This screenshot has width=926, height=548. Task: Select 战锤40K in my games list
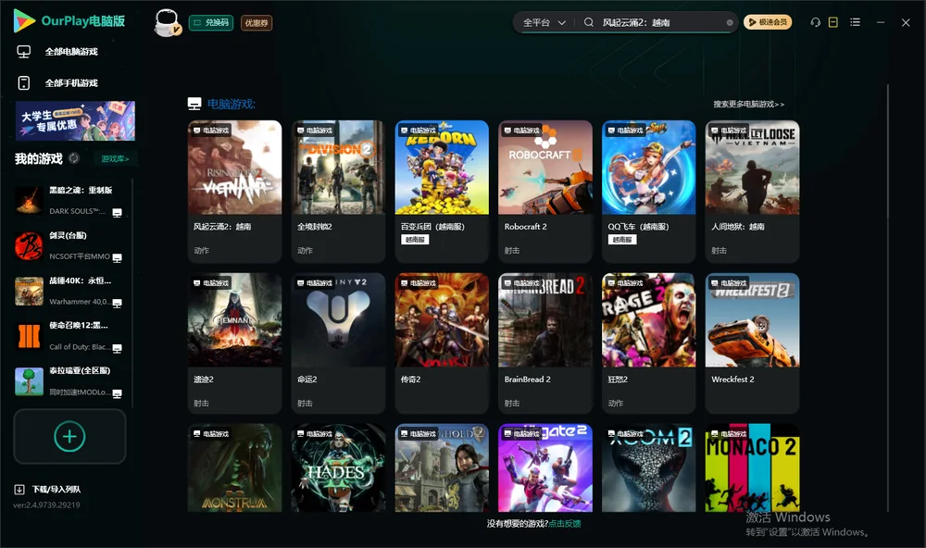(69, 291)
